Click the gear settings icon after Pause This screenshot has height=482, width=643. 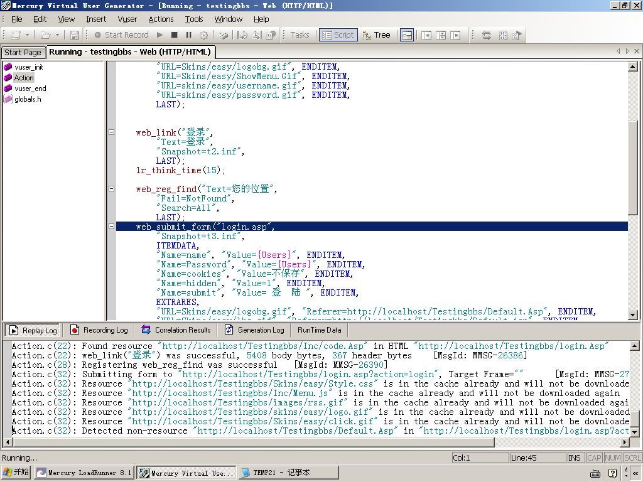tap(203, 35)
